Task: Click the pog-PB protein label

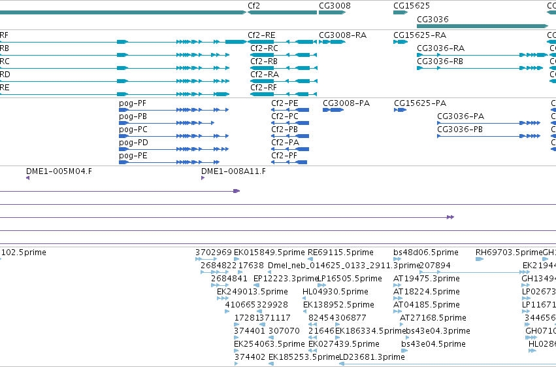Action: [x=133, y=116]
